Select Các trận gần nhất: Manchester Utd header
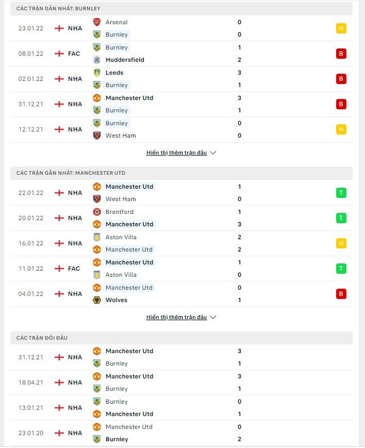 pos(181,173)
